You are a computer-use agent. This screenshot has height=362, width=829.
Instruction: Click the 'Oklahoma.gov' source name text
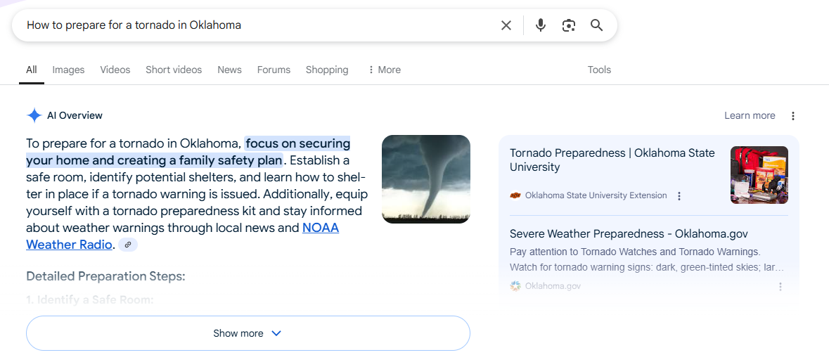point(553,286)
